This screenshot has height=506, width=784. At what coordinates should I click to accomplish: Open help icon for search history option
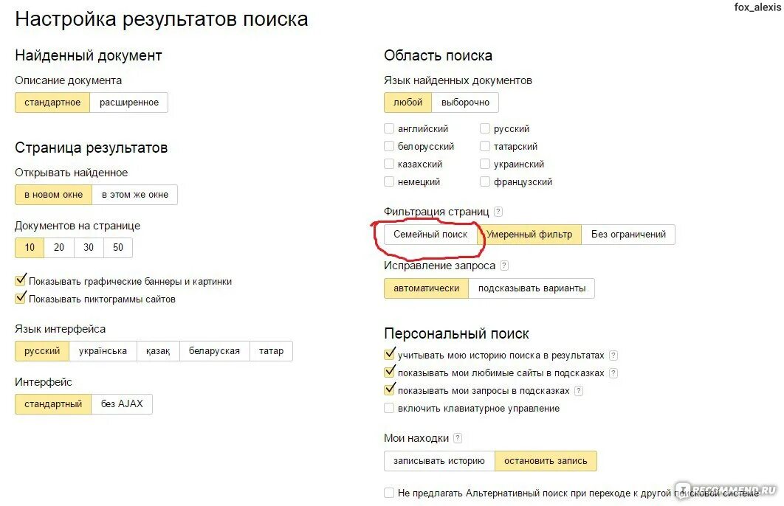[613, 355]
